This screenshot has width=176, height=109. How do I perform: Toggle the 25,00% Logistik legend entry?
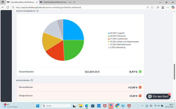[x=116, y=33]
